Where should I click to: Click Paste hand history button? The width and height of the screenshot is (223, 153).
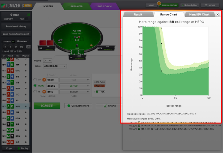[x=16, y=26]
